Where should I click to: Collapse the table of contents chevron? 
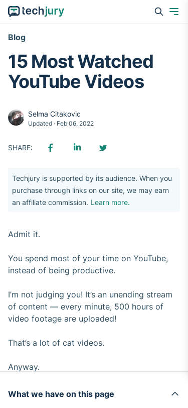[175, 394]
